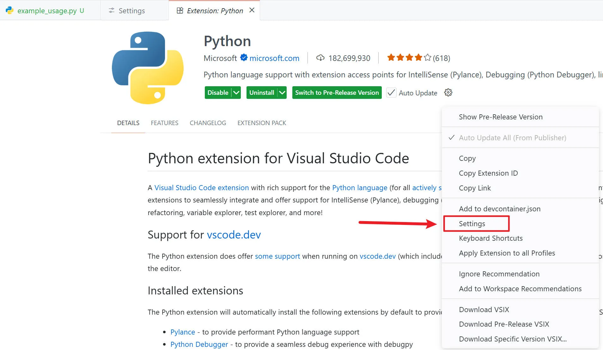Show the EXTENSION PACK tab
Image resolution: width=603 pixels, height=350 pixels.
point(262,123)
